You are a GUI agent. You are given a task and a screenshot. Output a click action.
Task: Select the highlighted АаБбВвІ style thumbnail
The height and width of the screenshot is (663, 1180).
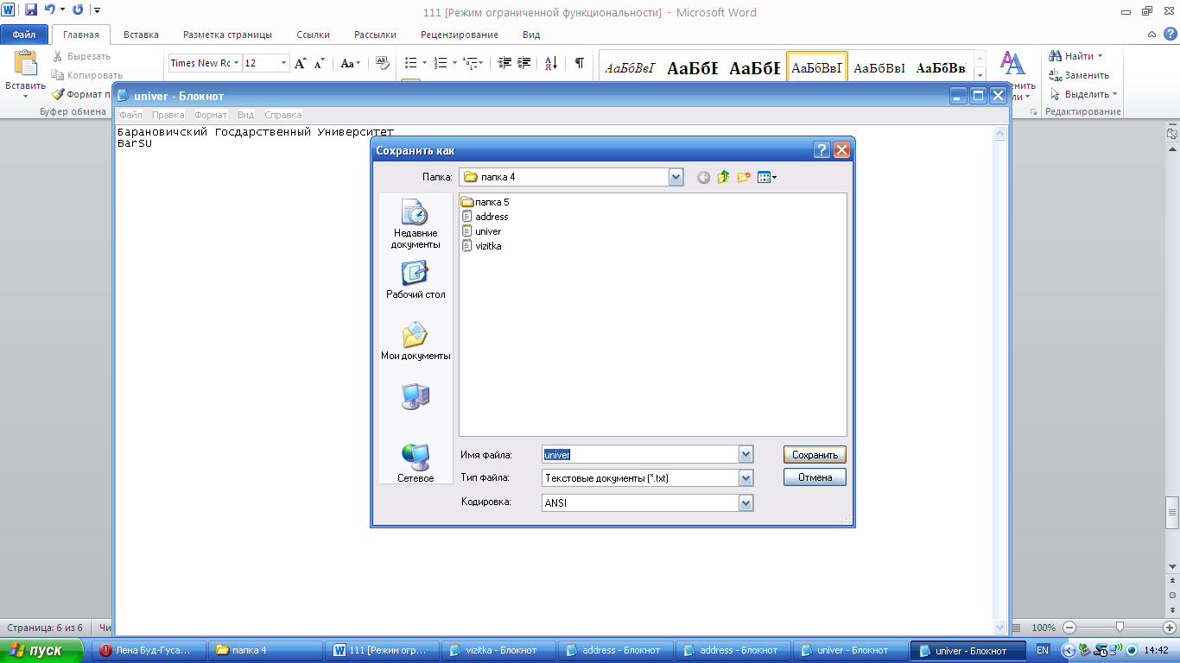pos(817,67)
